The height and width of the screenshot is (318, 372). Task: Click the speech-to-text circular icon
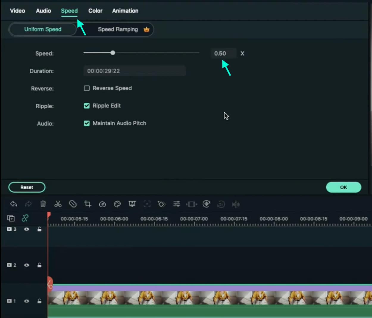(x=221, y=204)
